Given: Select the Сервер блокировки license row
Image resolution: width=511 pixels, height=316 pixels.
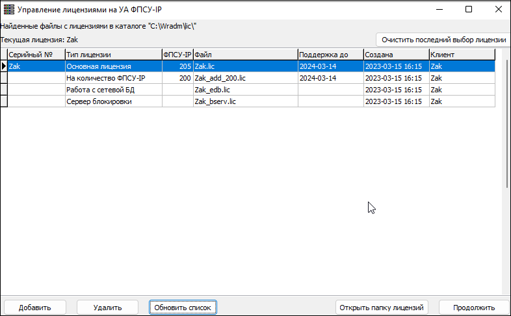Looking at the screenshot, I should point(112,101).
